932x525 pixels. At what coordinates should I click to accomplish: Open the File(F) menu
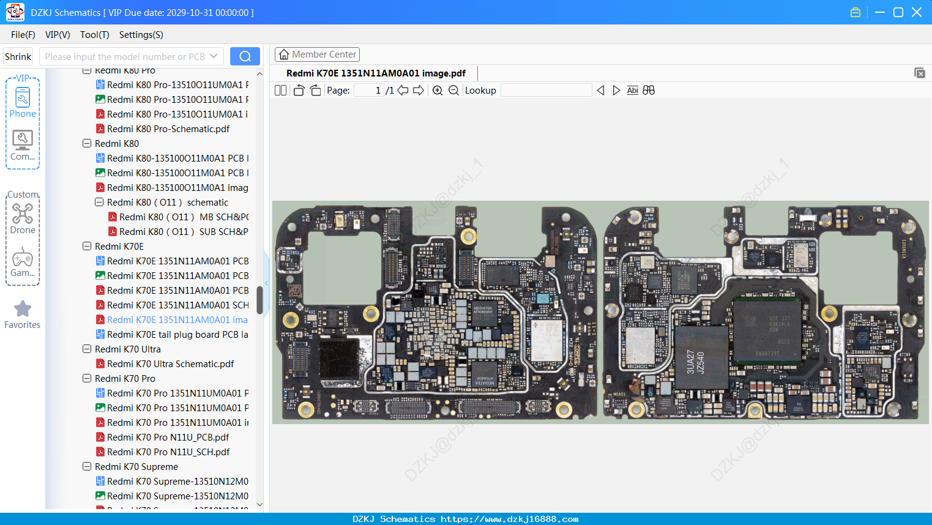click(23, 35)
